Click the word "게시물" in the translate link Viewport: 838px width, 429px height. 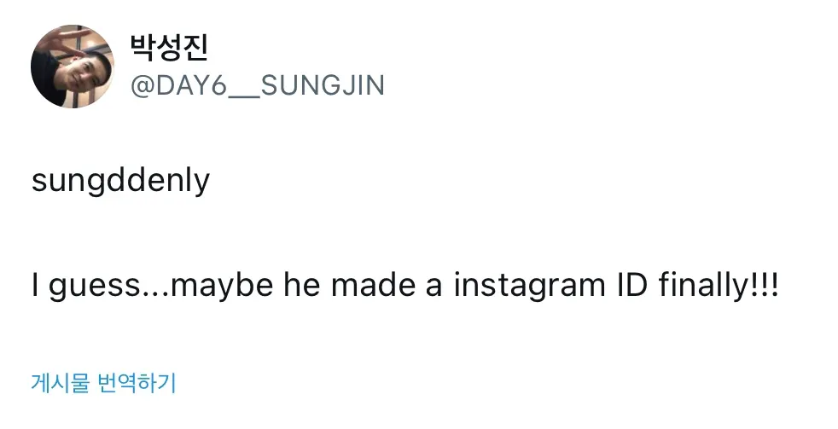[x=59, y=383]
